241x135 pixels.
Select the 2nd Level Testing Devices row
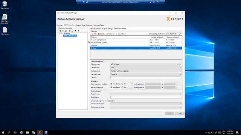(x=136, y=42)
